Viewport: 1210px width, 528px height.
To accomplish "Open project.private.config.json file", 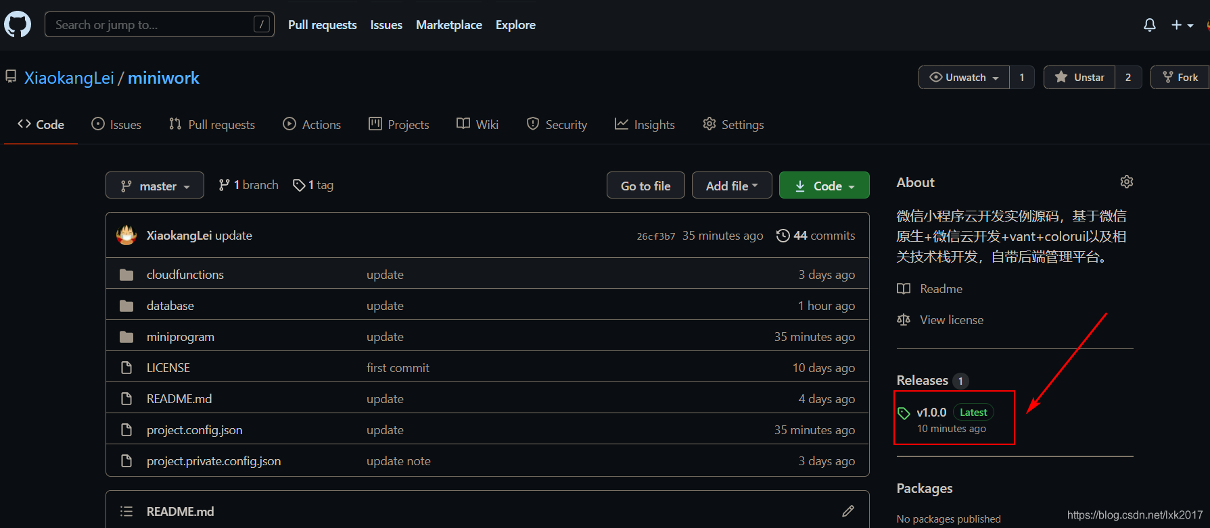I will point(214,461).
